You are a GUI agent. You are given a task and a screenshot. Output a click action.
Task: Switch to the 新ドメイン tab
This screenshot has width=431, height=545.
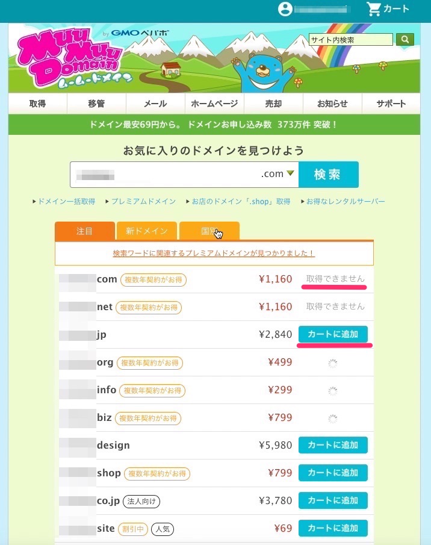pyautogui.click(x=146, y=231)
